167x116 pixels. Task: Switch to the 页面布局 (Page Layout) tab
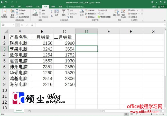[x=29, y=7]
